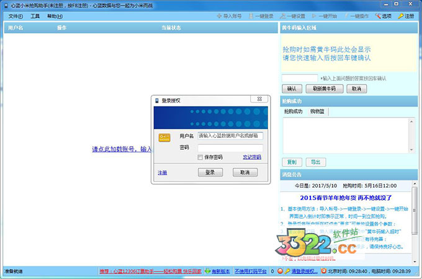This screenshot has height=279, width=422.
Task: Open the 帮助(H) menu
Action: point(55,16)
